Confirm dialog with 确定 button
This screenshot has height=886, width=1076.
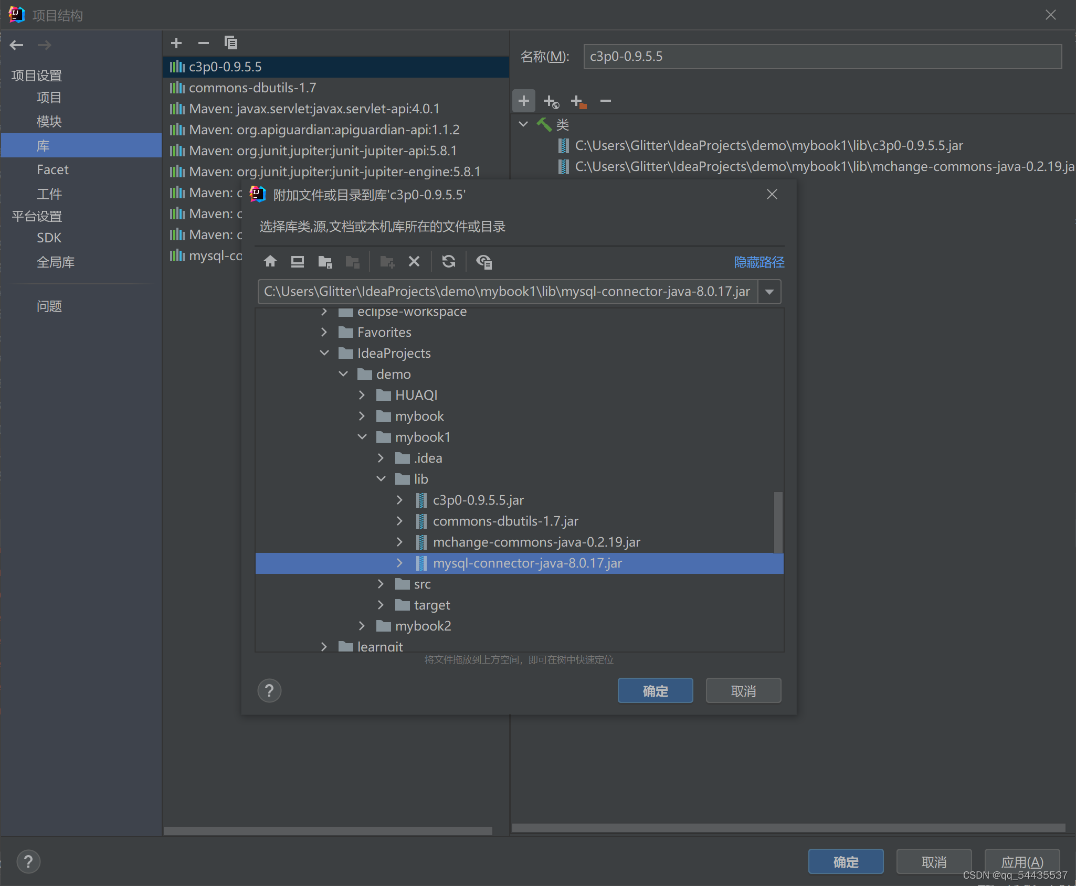[655, 690]
